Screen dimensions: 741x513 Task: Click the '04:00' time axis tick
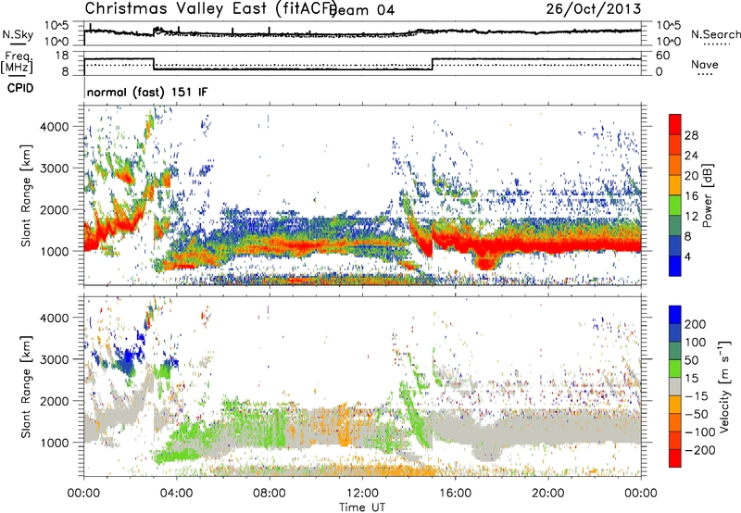click(177, 494)
